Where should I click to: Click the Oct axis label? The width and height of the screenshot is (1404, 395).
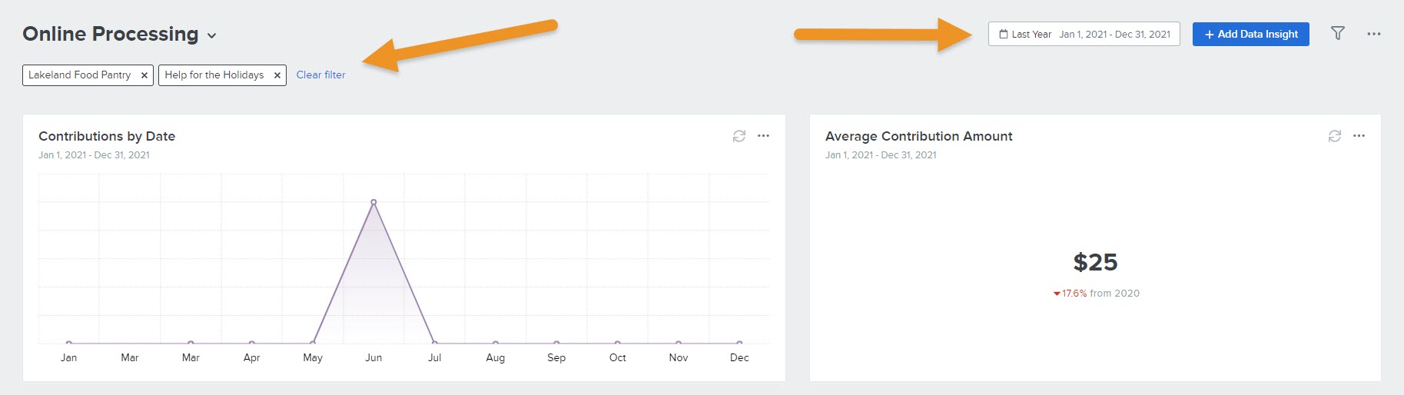point(617,357)
